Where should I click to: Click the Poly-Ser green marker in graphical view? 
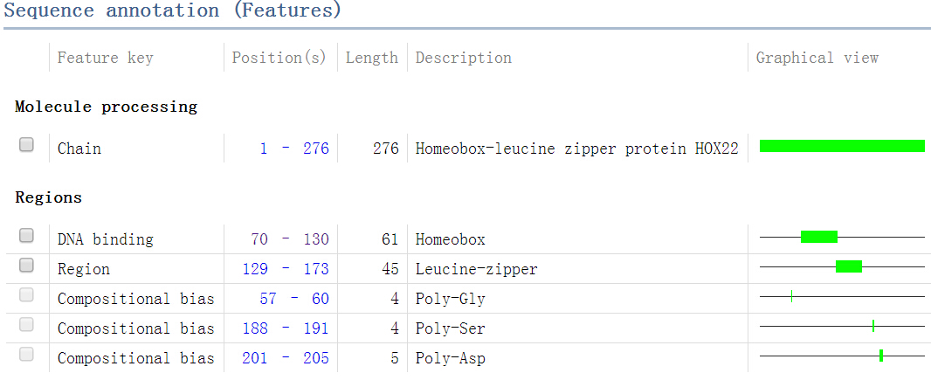click(873, 325)
